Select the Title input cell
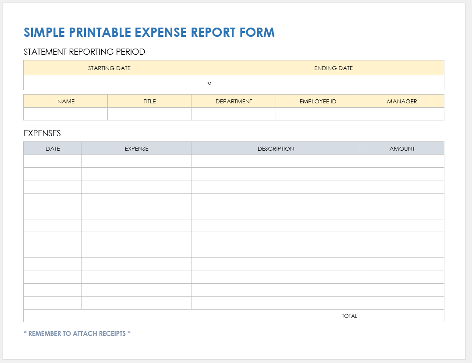This screenshot has width=472, height=363. (x=149, y=114)
